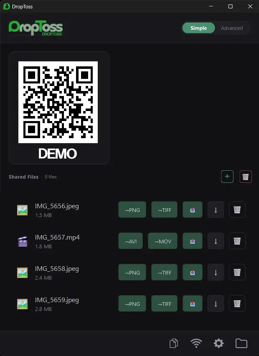Click the video clapperboard icon of IMG_5657.mp4

[x=22, y=241]
